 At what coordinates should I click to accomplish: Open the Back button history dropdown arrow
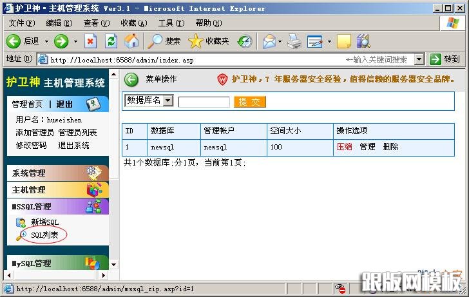pos(46,41)
